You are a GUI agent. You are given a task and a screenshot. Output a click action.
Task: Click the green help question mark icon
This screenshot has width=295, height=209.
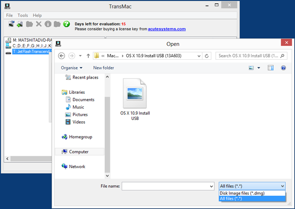(66, 24)
